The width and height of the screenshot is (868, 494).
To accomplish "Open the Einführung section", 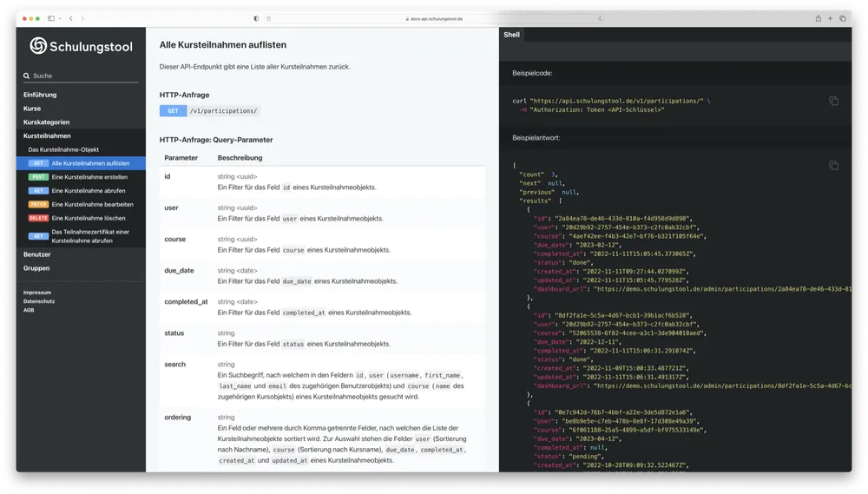I will 40,95.
